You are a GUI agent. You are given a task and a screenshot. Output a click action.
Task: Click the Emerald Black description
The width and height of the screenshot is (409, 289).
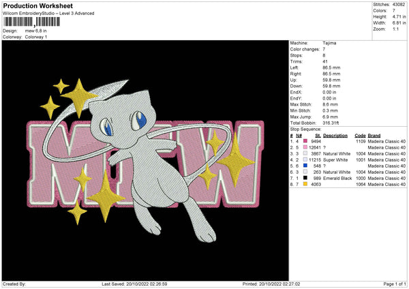pyautogui.click(x=337, y=178)
